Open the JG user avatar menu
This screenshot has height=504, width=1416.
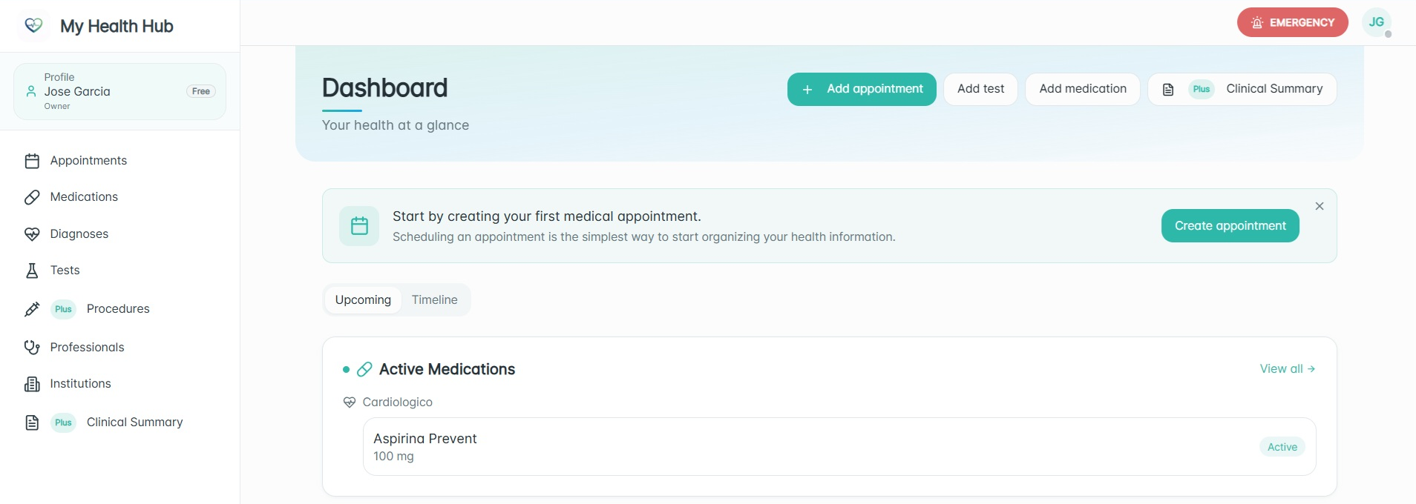[x=1377, y=22]
